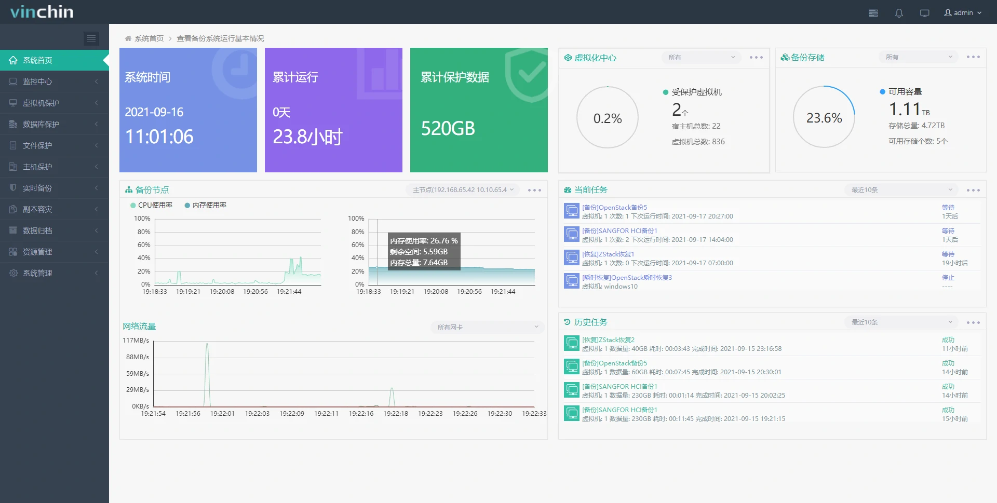Open current task [备份]OpenStack备份5 waiting
The image size is (997, 503).
click(614, 208)
